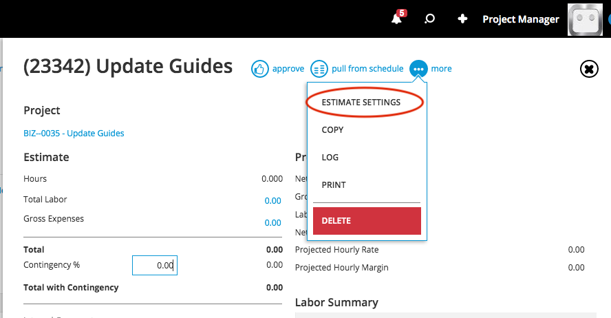Click the 'Total with Contingency' label
Image resolution: width=611 pixels, height=318 pixels.
[71, 288]
